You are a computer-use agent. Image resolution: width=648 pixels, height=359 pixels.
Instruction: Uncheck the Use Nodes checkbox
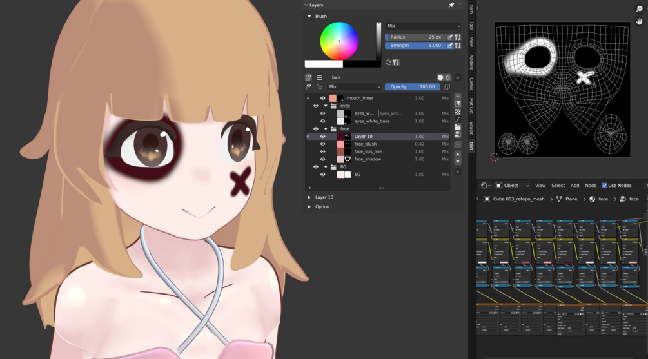point(604,186)
